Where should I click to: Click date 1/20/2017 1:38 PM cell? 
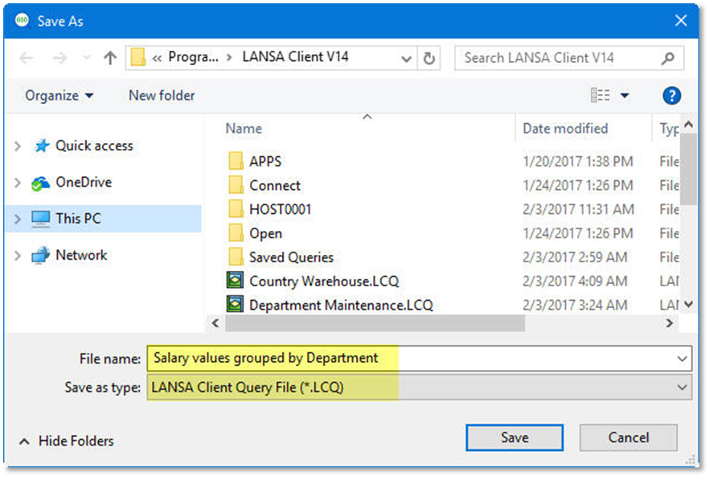(x=578, y=162)
